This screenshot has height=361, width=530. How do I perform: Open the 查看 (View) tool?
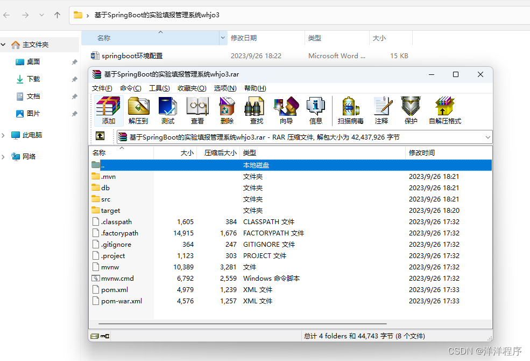coord(197,110)
